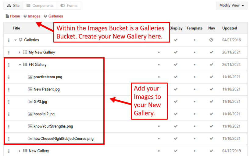This screenshot has height=156, width=250.
Task: Expand the My New Gallery row
Action: point(19,52)
